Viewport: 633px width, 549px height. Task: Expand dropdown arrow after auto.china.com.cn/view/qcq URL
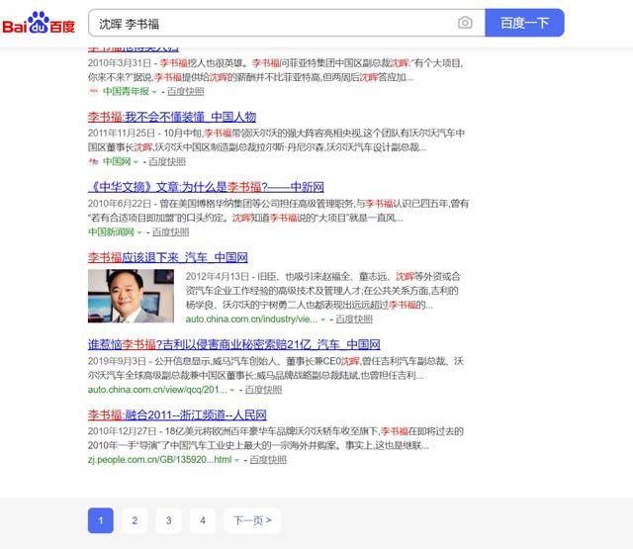[232, 391]
